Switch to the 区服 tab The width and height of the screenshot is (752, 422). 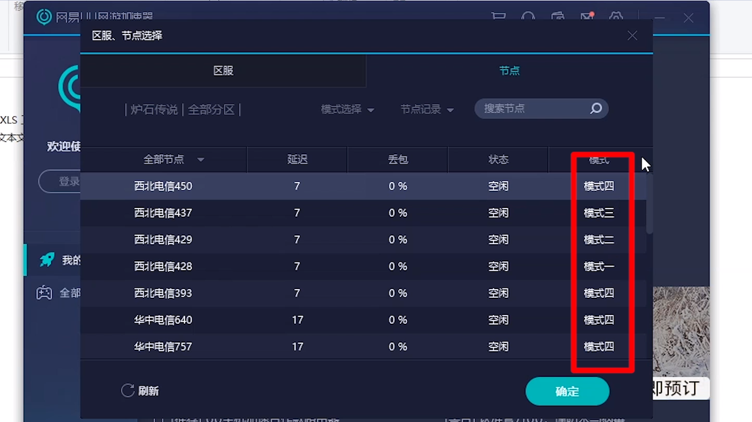coord(223,71)
